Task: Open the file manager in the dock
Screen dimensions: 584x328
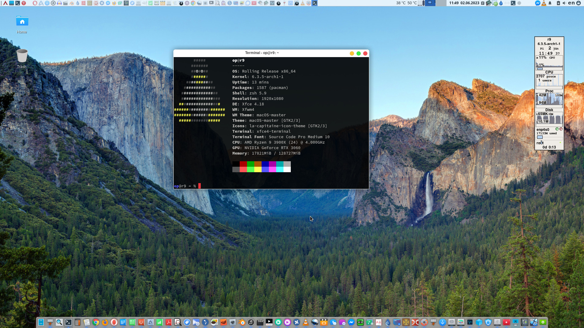Action: [x=41, y=322]
